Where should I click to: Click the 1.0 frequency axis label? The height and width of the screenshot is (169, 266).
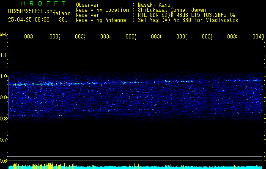(3, 76)
